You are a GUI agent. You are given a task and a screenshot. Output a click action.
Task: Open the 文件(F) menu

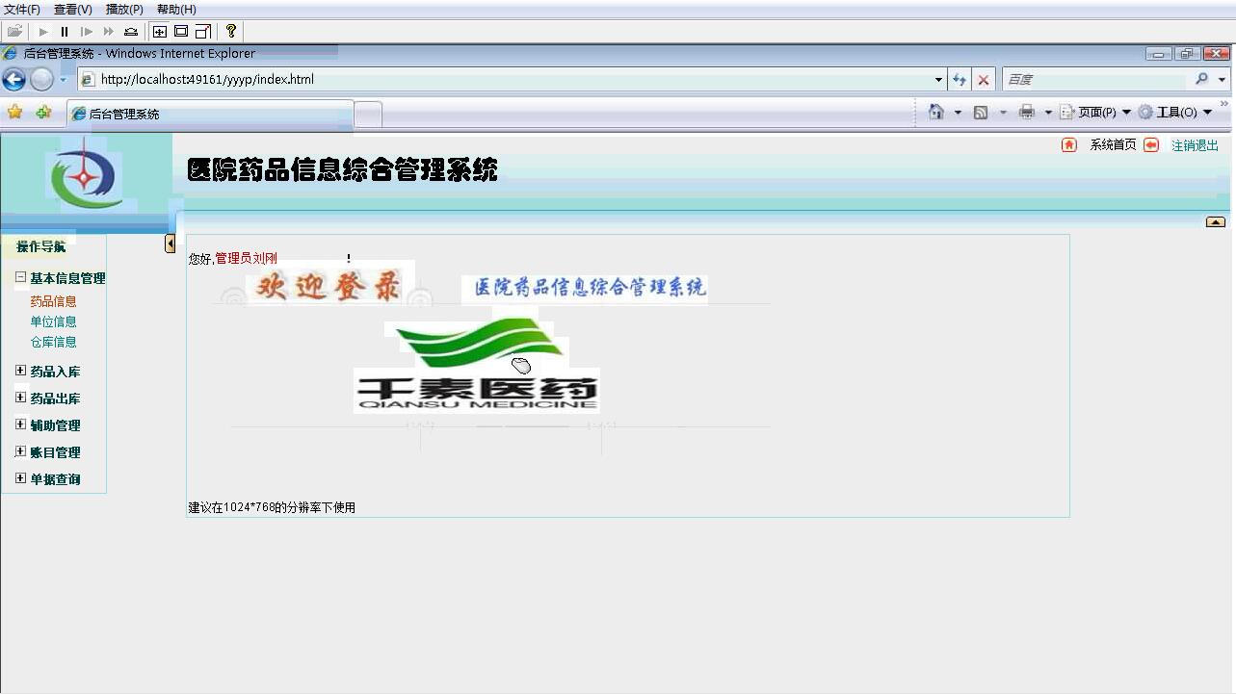[22, 10]
